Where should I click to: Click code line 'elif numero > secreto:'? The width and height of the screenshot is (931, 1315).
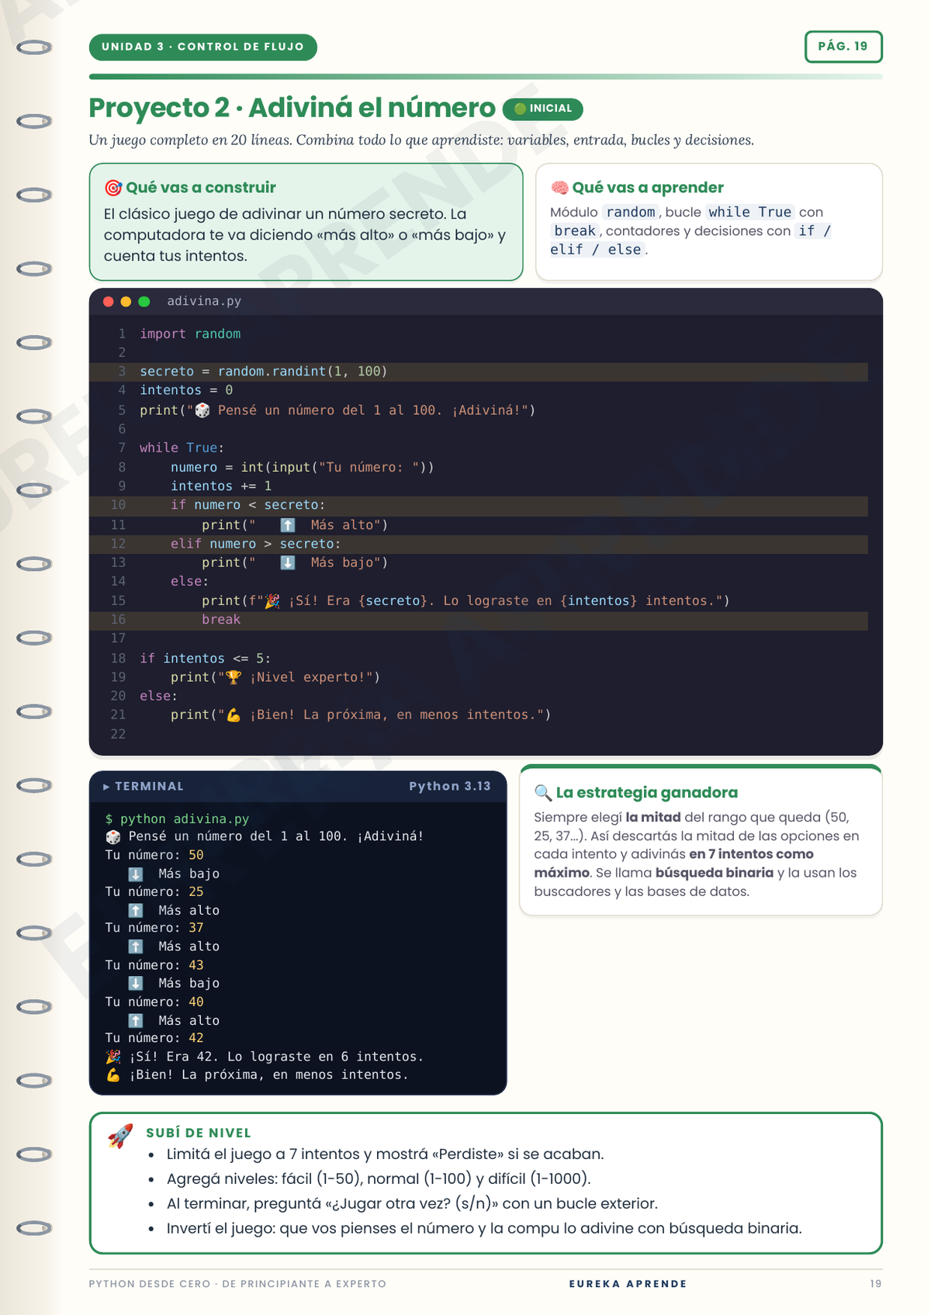click(x=256, y=545)
